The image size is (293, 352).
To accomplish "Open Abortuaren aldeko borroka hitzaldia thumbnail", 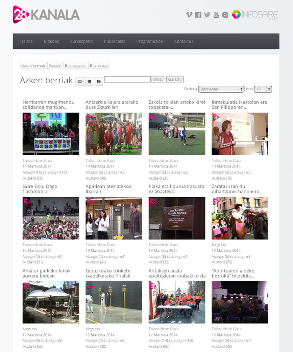I will coord(240,302).
